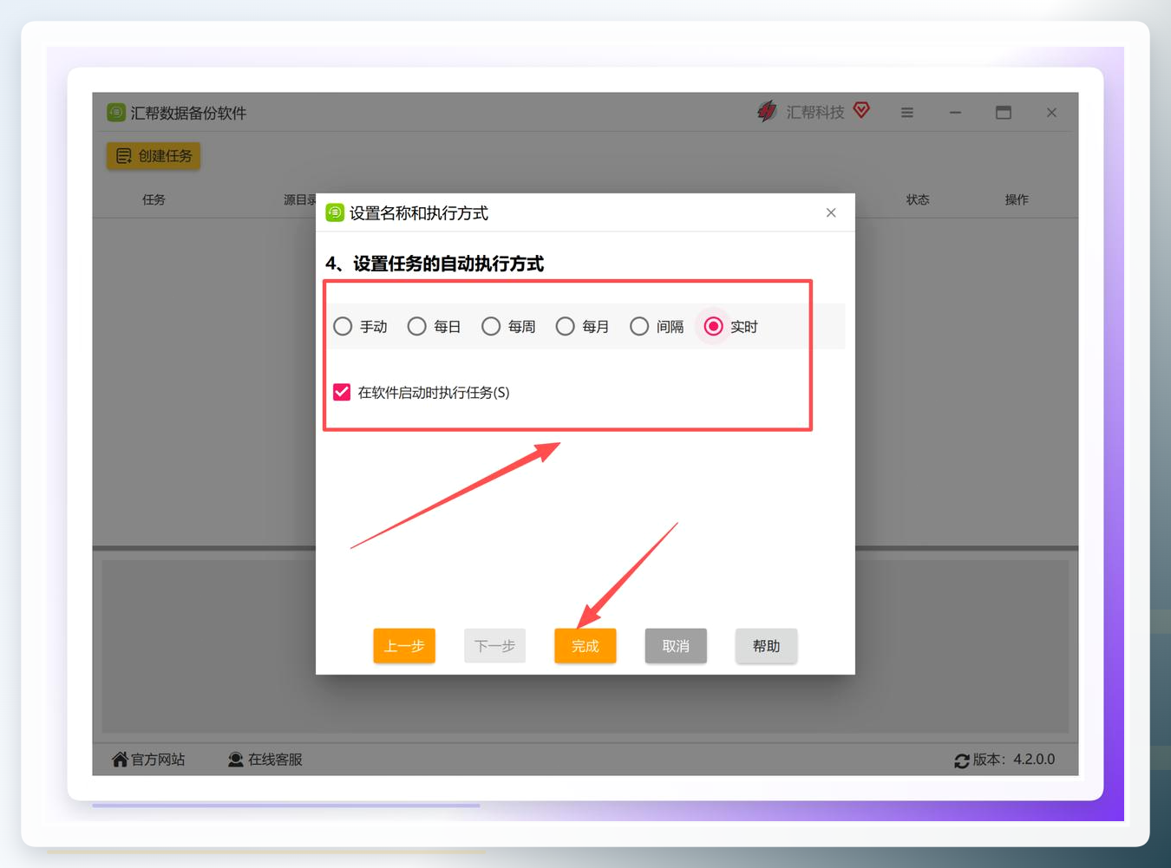Click the disabled 下一步 button
This screenshot has height=868, width=1171.
point(494,646)
